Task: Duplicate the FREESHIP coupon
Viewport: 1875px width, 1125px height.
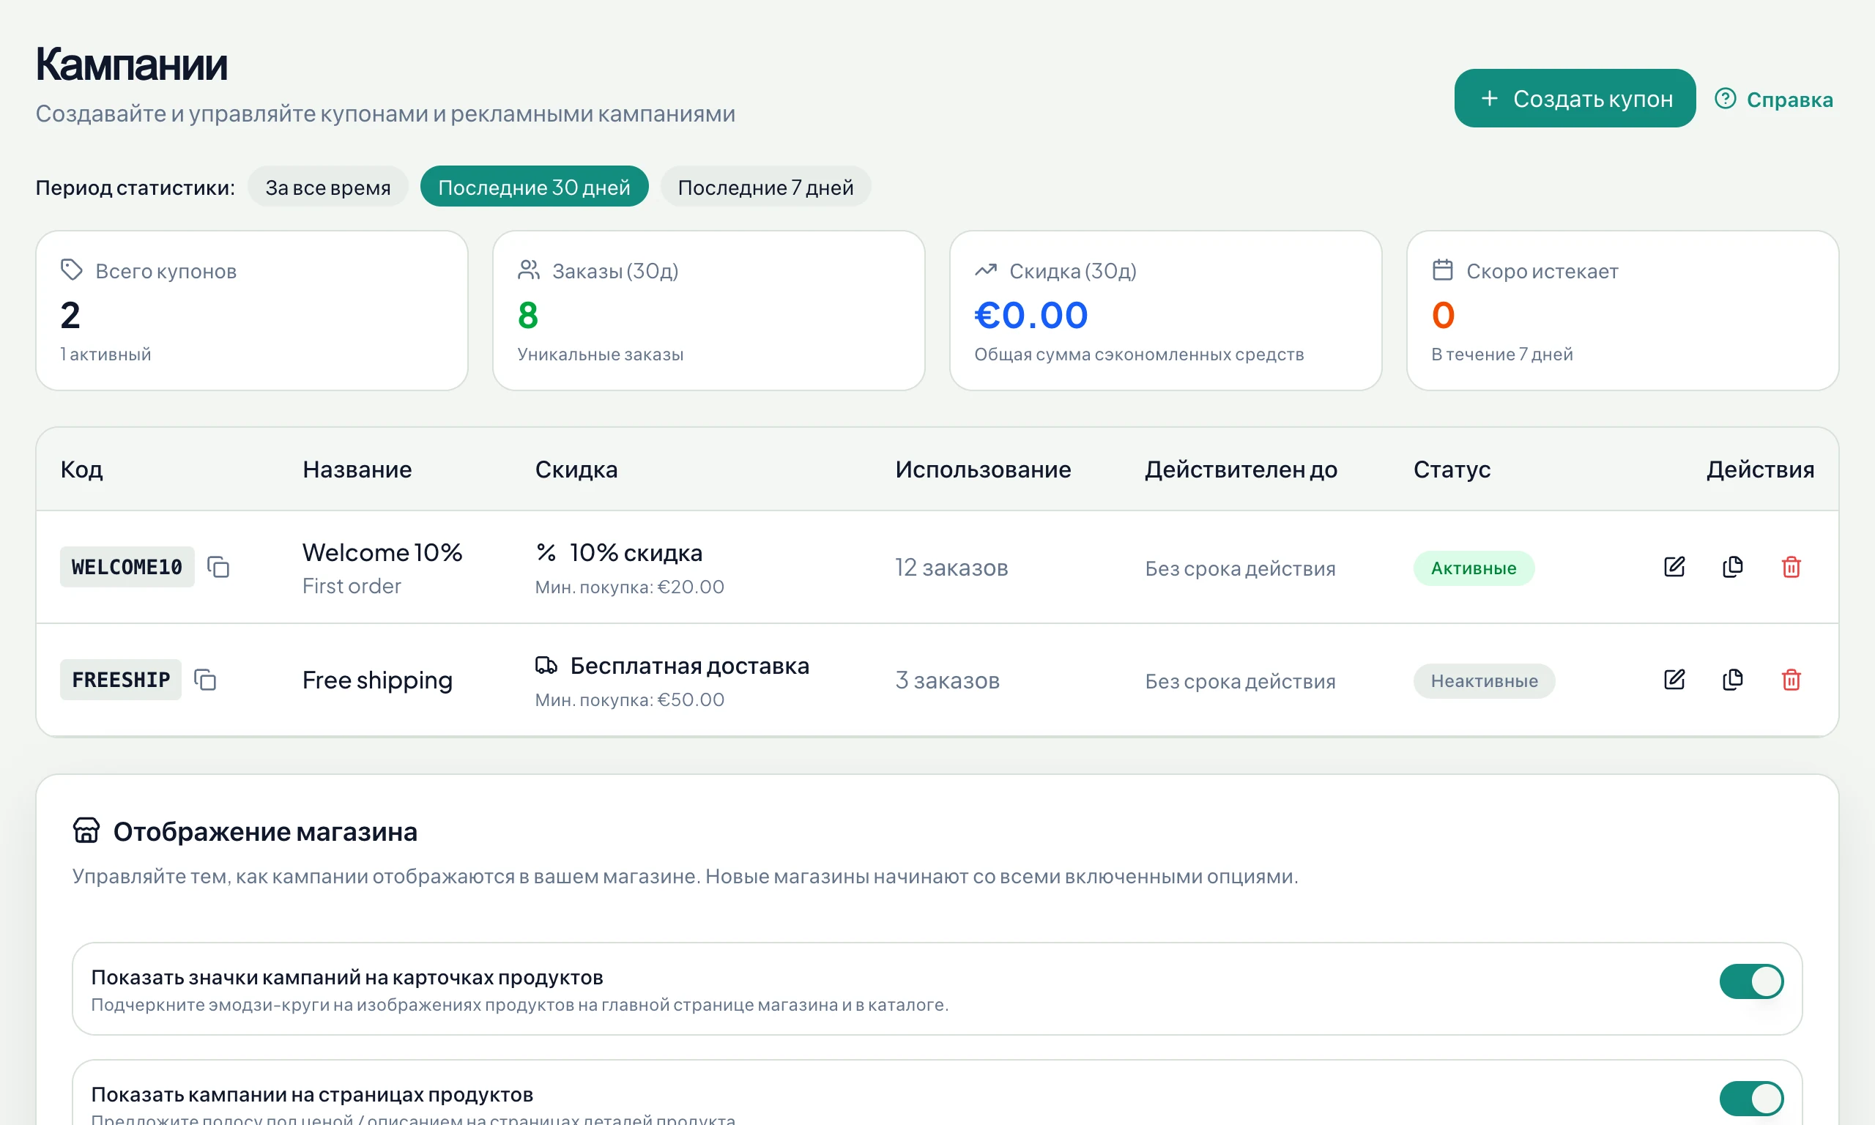Action: coord(1732,680)
